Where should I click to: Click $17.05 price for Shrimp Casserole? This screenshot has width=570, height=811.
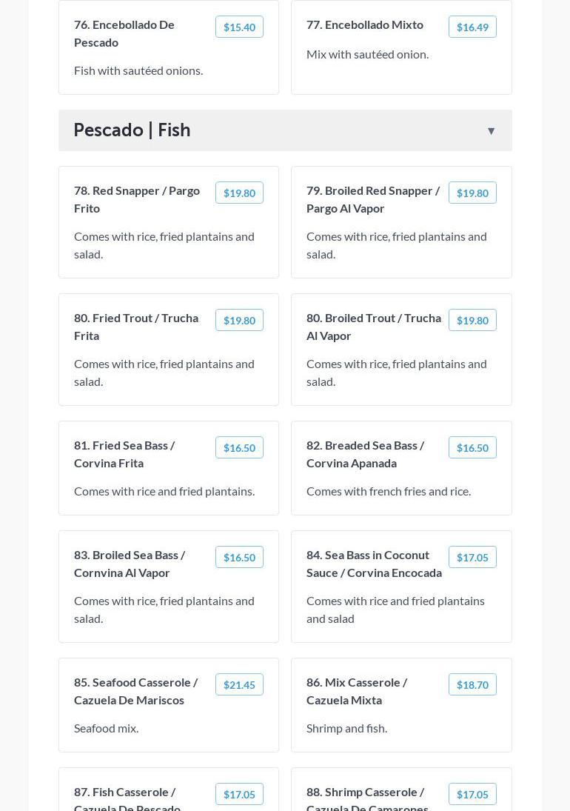tap(472, 794)
